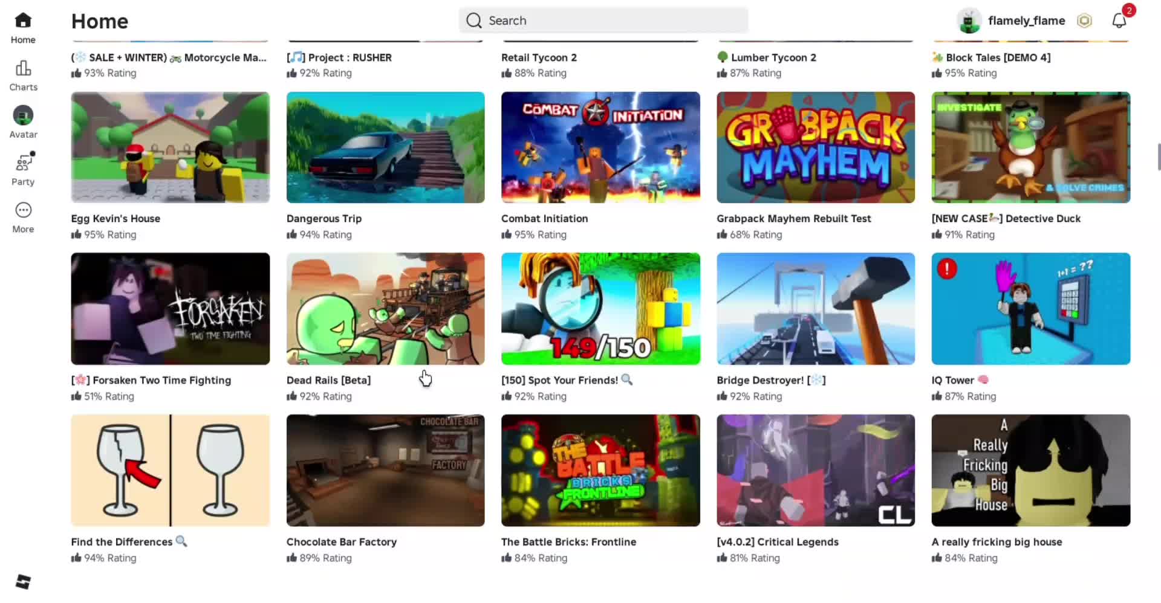Image resolution: width=1161 pixels, height=603 pixels.
Task: Open flamely_flame profile avatar picture
Action: [969, 21]
